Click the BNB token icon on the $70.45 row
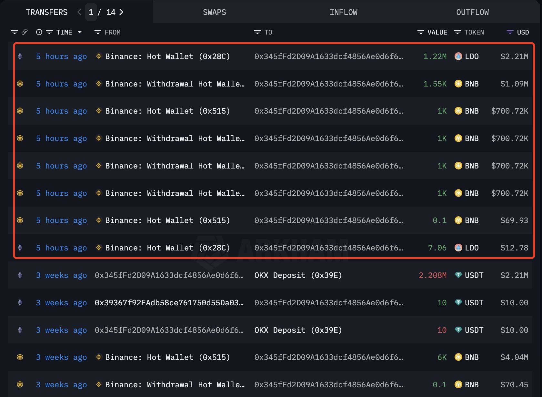This screenshot has height=397, width=542. 458,385
